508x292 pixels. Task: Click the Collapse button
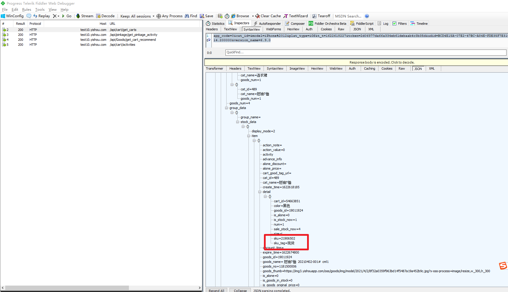[240, 291]
